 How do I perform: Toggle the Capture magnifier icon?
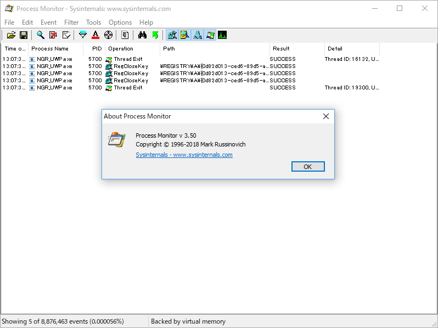(x=41, y=35)
